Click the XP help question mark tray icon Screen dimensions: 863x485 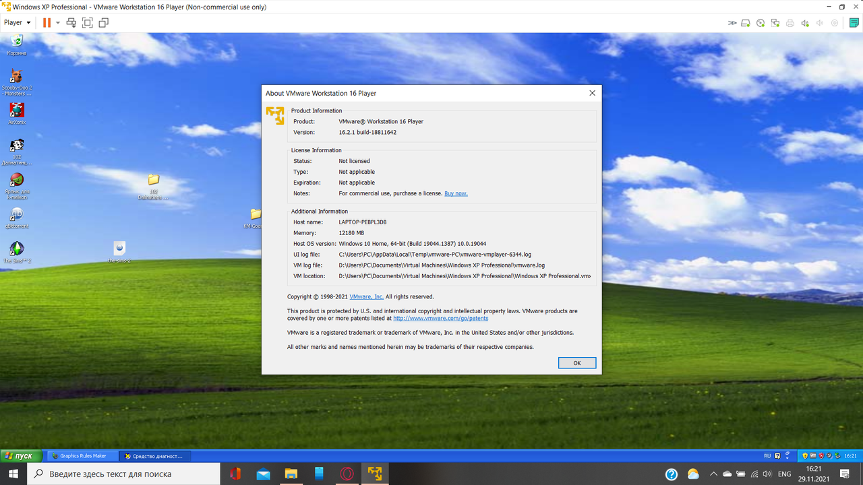[x=777, y=456]
